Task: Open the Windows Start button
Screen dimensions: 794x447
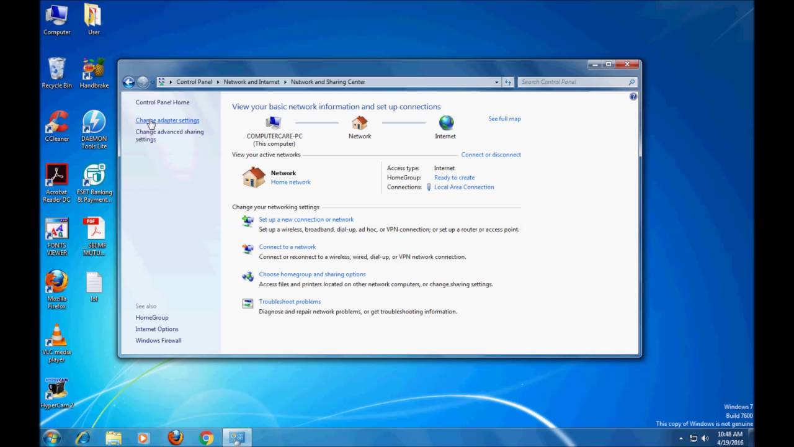Action: [x=51, y=438]
